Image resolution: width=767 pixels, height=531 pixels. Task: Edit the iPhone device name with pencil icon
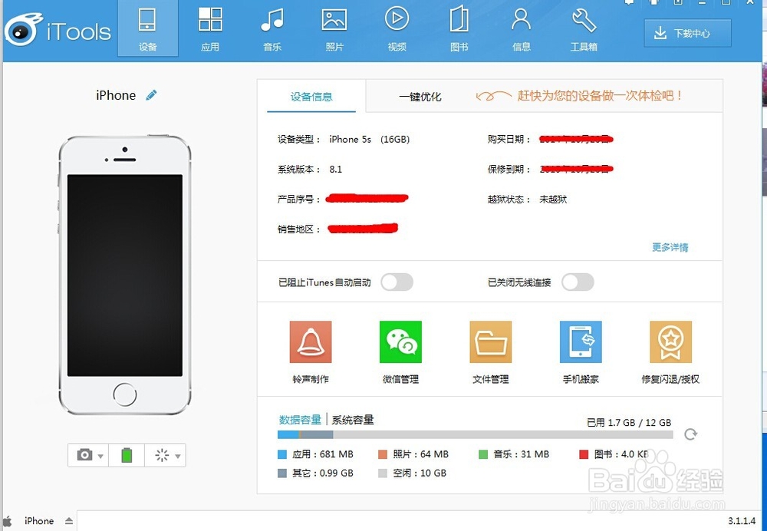pyautogui.click(x=151, y=95)
